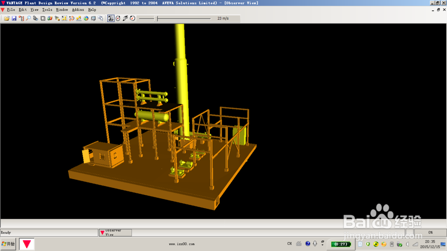
Task: Click the VANTAGE red triangle taskbar button
Action: coord(27,244)
